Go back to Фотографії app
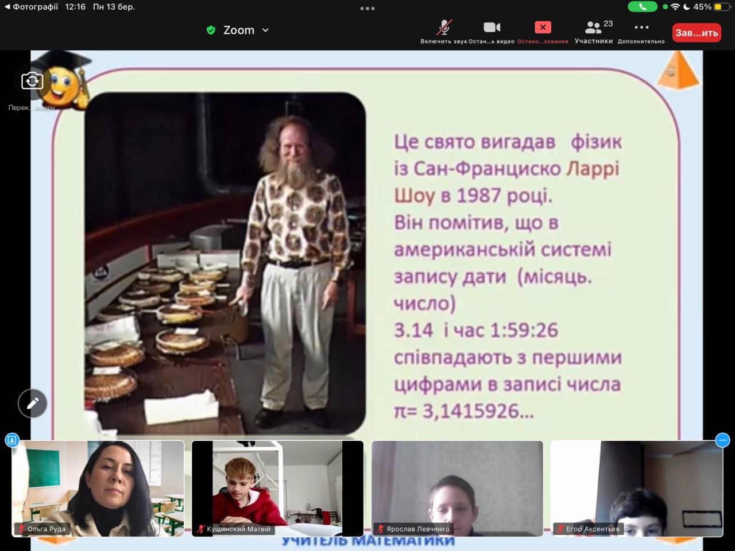Screen dimensions: 735x551 point(32,7)
